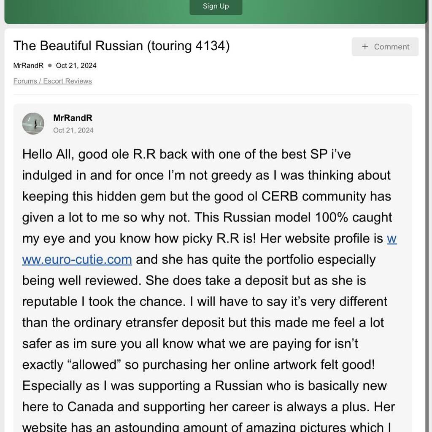
Task: Click the thread title The Beautiful Russian
Action: (121, 46)
